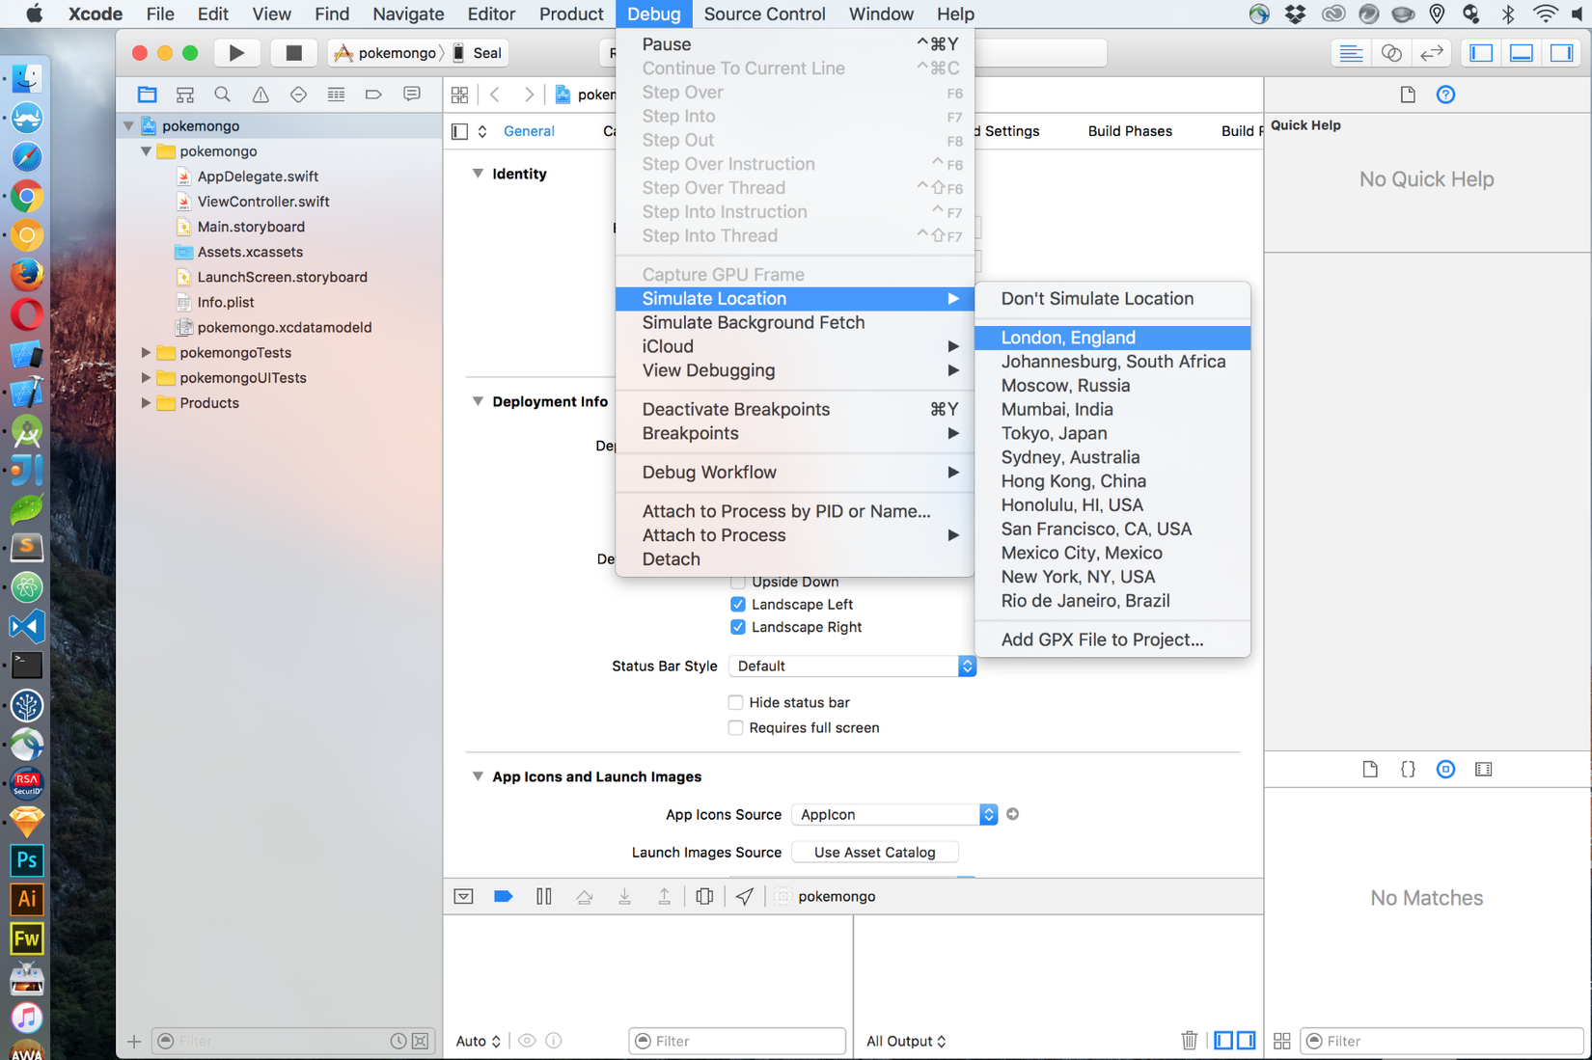Open the related items grid menu
1592x1060 pixels.
(459, 95)
